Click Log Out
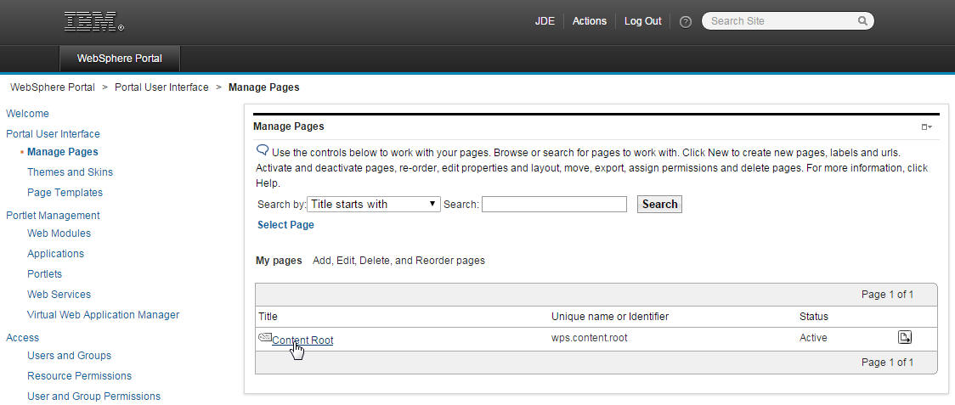This screenshot has width=955, height=405. click(x=642, y=20)
